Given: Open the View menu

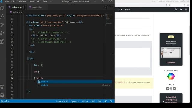Looking at the screenshot, I should [32, 1].
